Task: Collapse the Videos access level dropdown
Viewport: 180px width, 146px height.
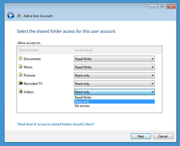Action: click(114, 92)
